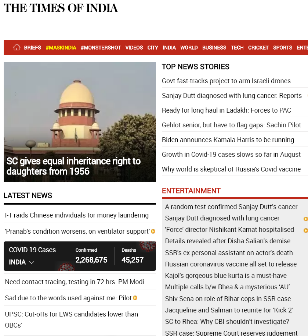The height and width of the screenshot is (336, 308).
Task: Read 'Kajol's gorgeous blue kurta is a must-have'
Action: pos(226,276)
